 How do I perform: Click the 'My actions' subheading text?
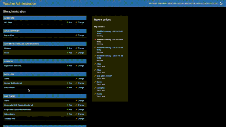(99, 27)
